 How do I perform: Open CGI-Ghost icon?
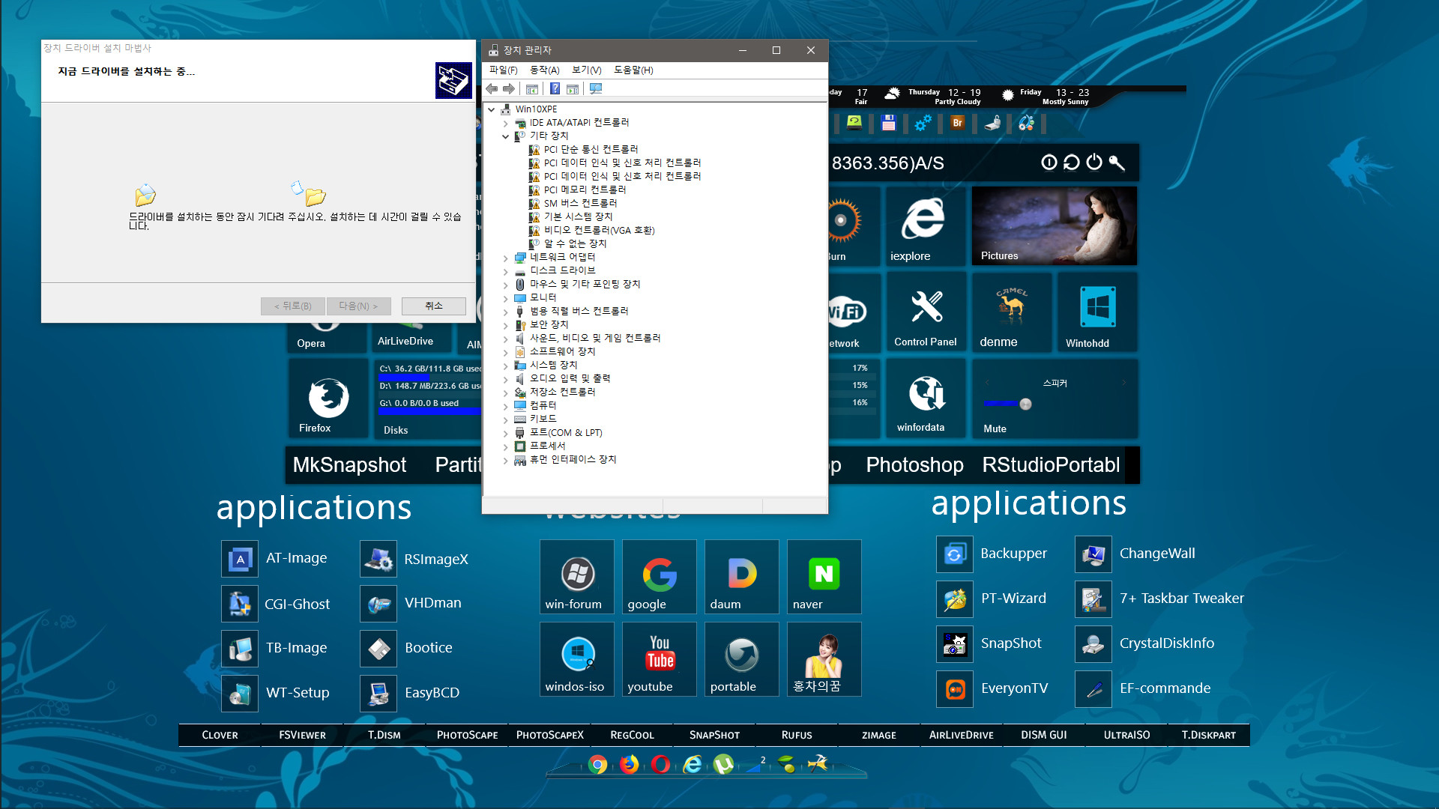tap(240, 604)
